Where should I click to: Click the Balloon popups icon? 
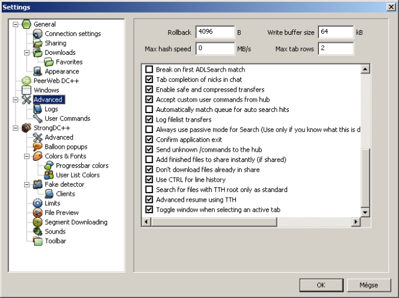pyautogui.click(x=38, y=147)
